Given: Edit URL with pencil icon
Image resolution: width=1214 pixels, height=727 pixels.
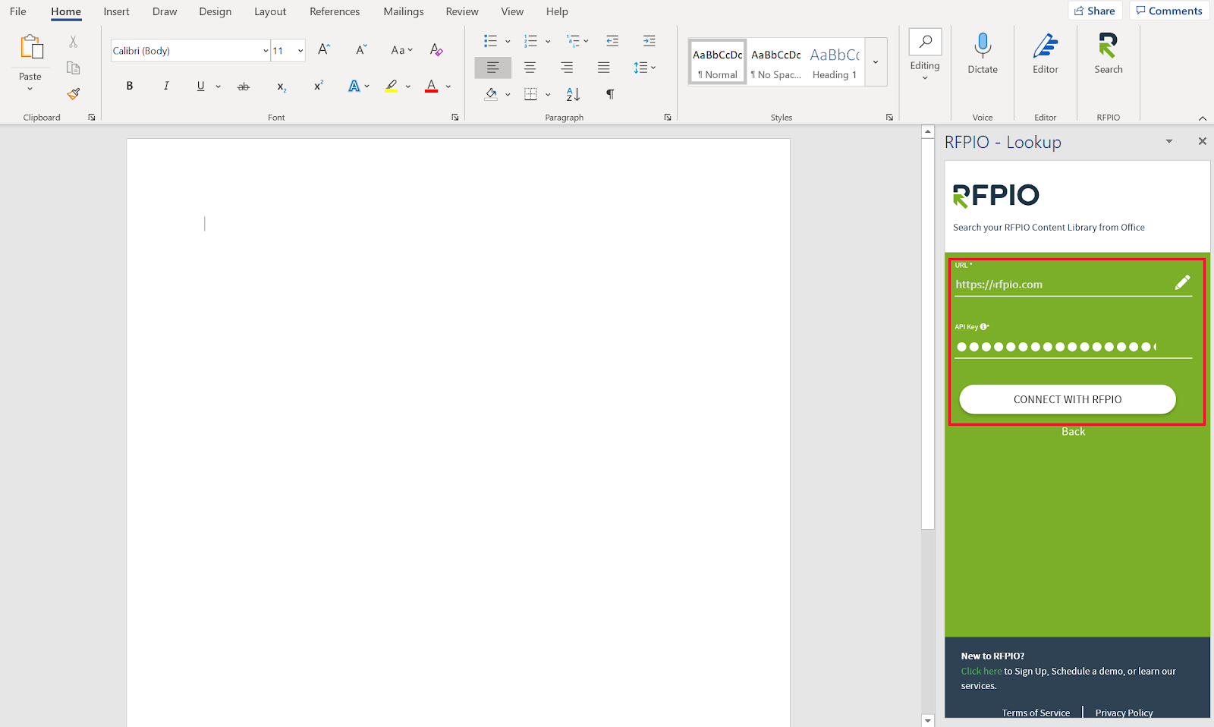Looking at the screenshot, I should coord(1182,283).
